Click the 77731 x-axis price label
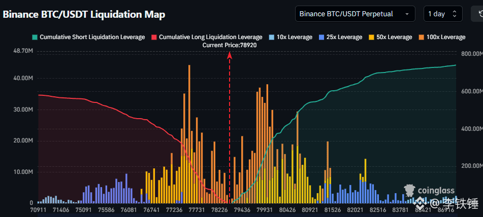 point(196,210)
